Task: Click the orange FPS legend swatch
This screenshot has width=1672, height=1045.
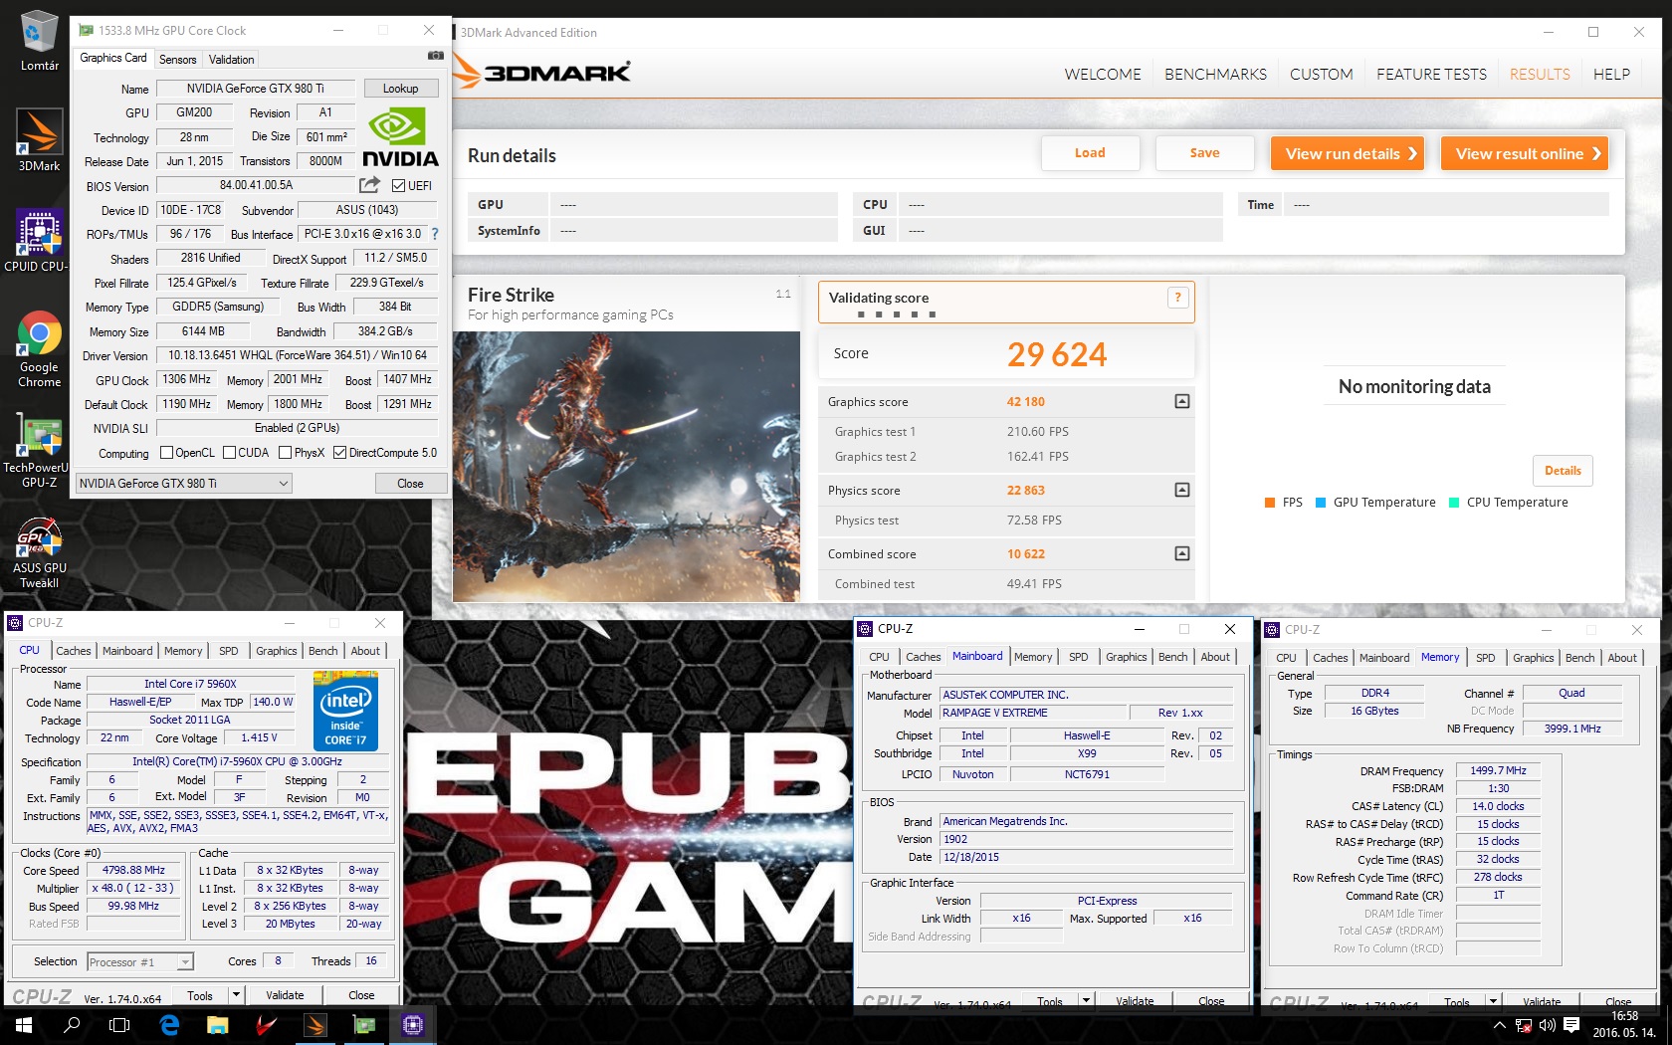Action: click(1269, 503)
